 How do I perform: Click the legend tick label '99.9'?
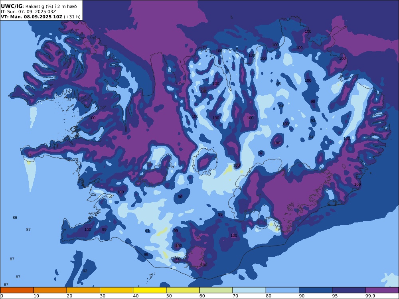point(369,296)
